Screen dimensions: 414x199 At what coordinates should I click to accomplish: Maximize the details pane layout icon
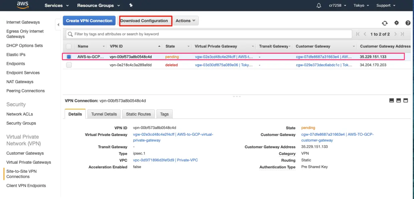pyautogui.click(x=406, y=100)
